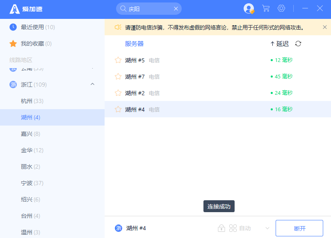Favorite 湖州 #2 with its star

tap(118, 93)
